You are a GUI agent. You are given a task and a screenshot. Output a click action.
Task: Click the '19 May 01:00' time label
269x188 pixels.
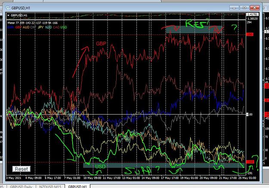pos(189,178)
